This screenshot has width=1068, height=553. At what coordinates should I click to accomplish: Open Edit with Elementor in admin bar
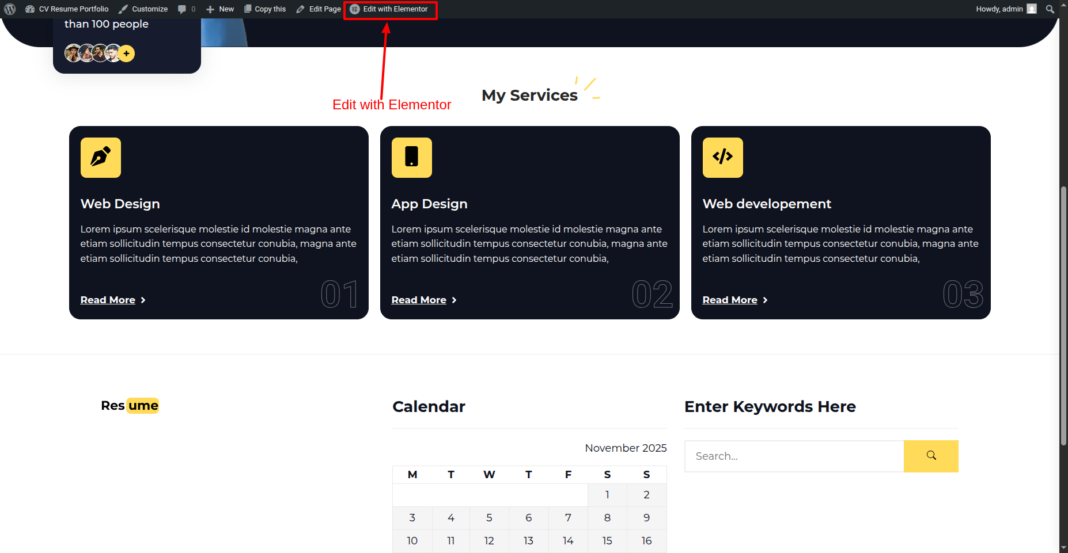[x=389, y=9]
